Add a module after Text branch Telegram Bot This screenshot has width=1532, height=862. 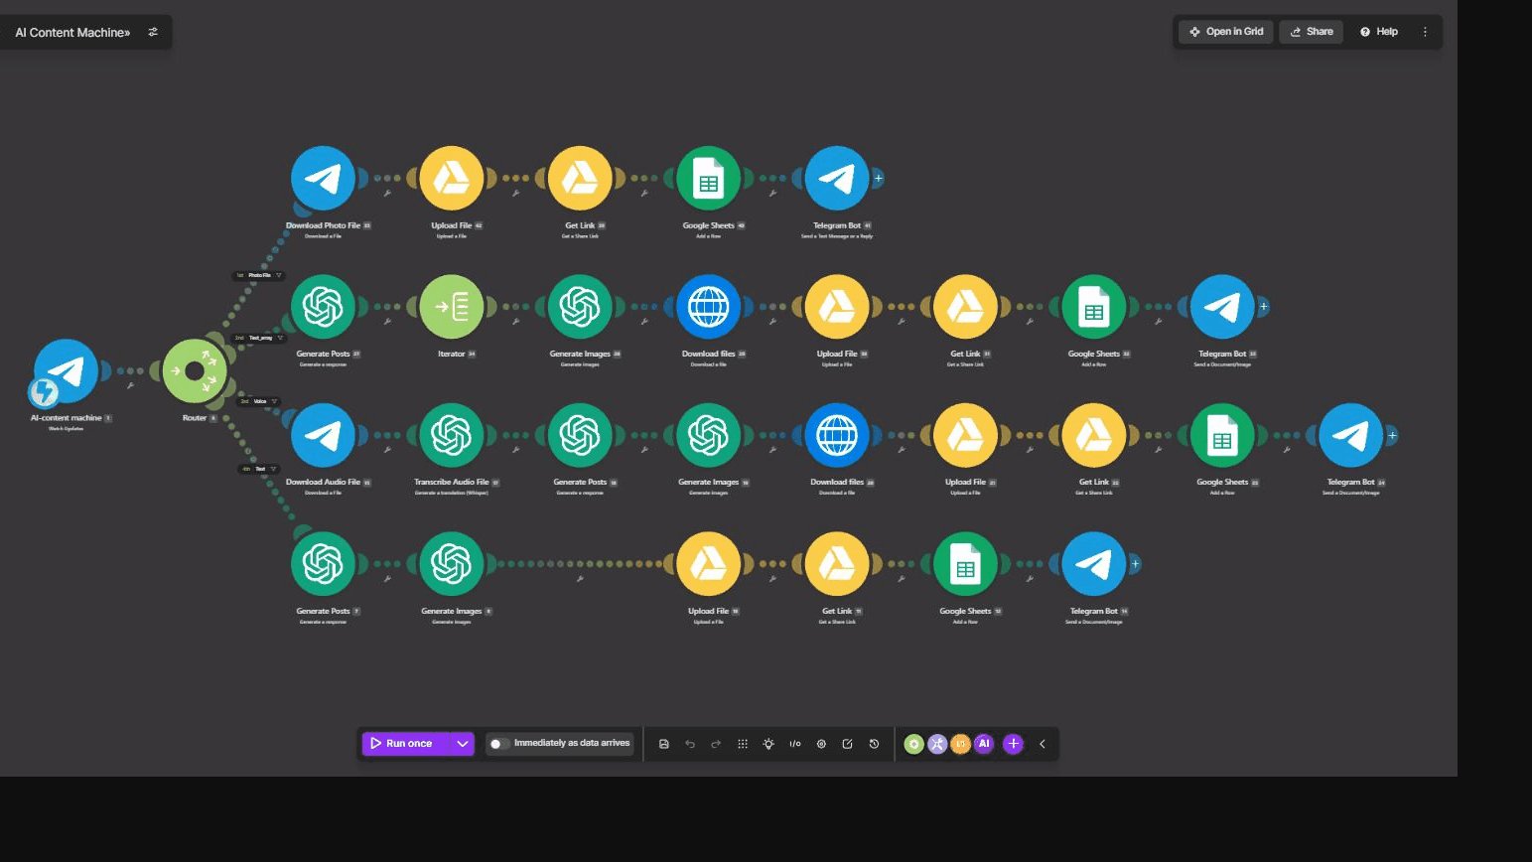point(1135,564)
